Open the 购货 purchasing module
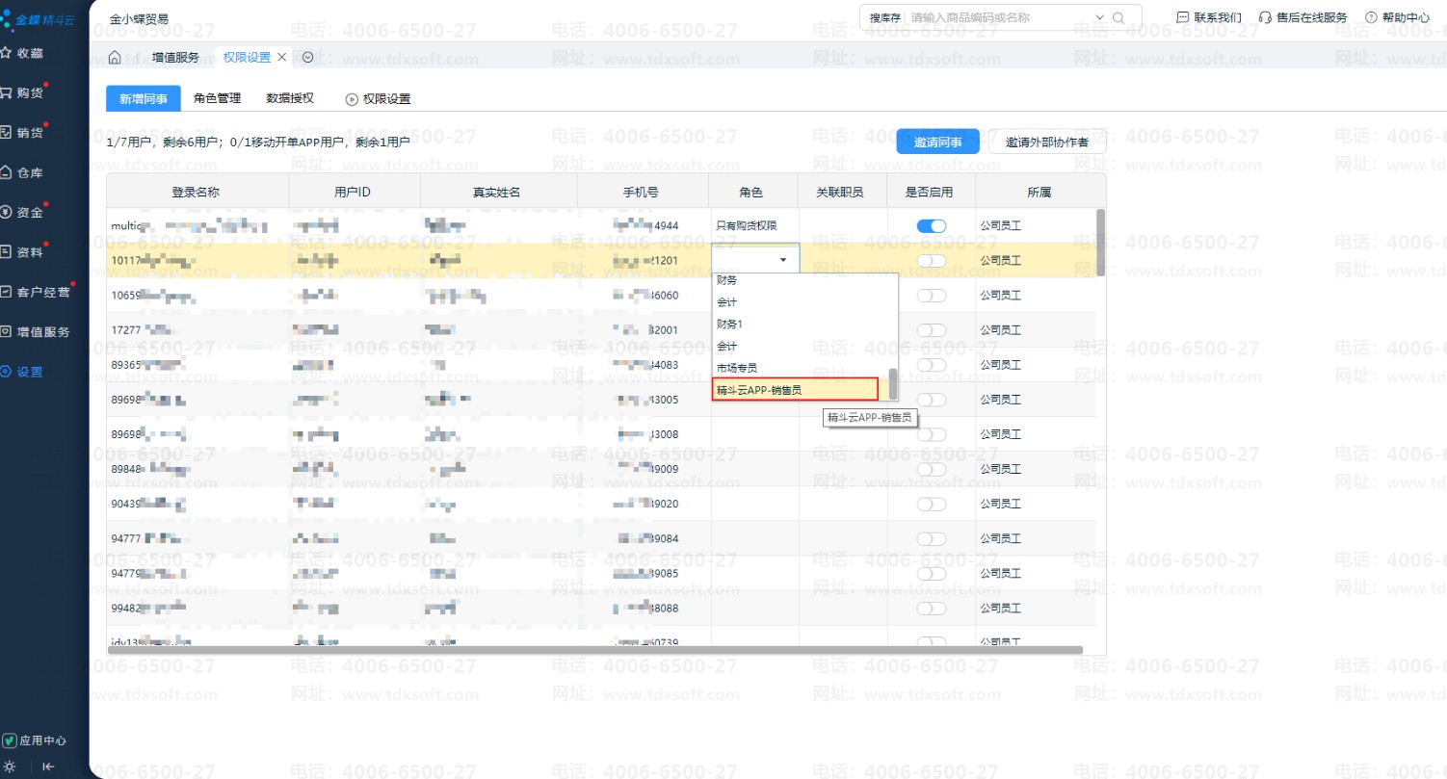 coord(23,93)
